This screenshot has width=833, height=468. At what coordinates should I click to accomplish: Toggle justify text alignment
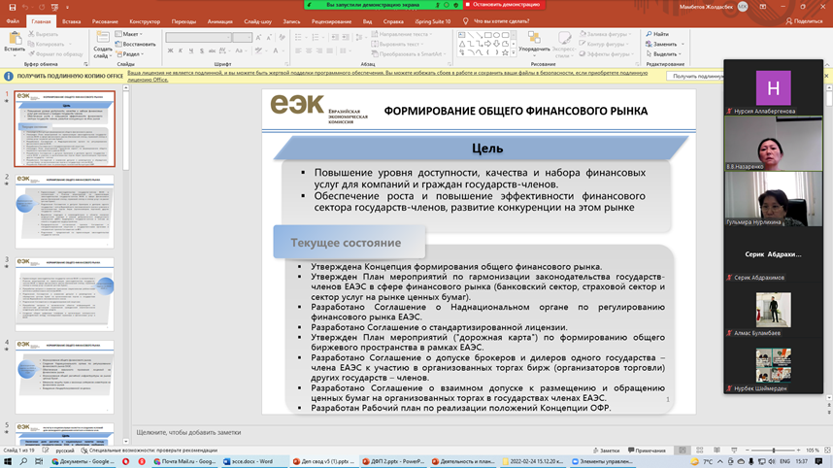pos(329,51)
